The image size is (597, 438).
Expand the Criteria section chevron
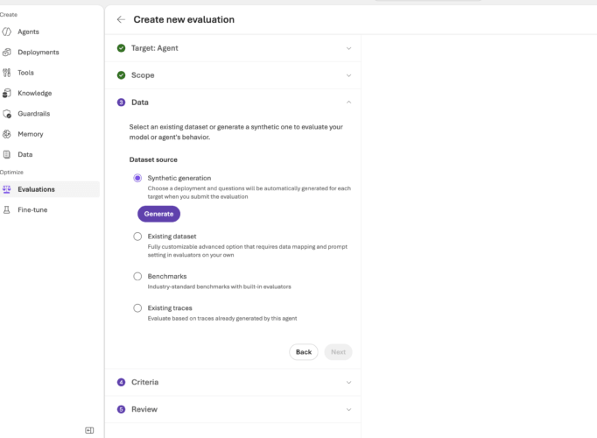[348, 383]
